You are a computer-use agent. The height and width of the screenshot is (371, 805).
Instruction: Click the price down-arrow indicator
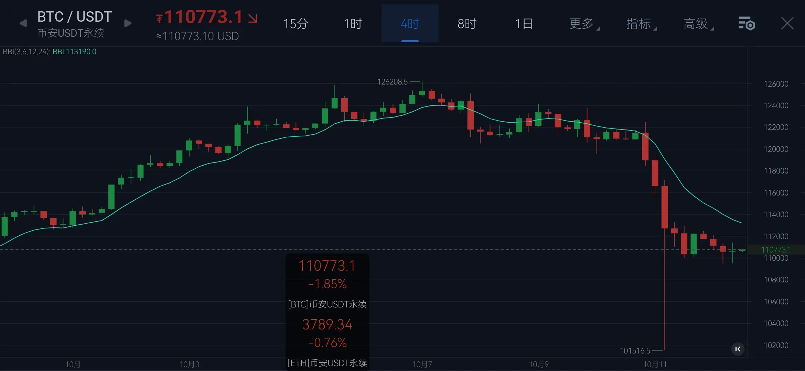(x=253, y=18)
